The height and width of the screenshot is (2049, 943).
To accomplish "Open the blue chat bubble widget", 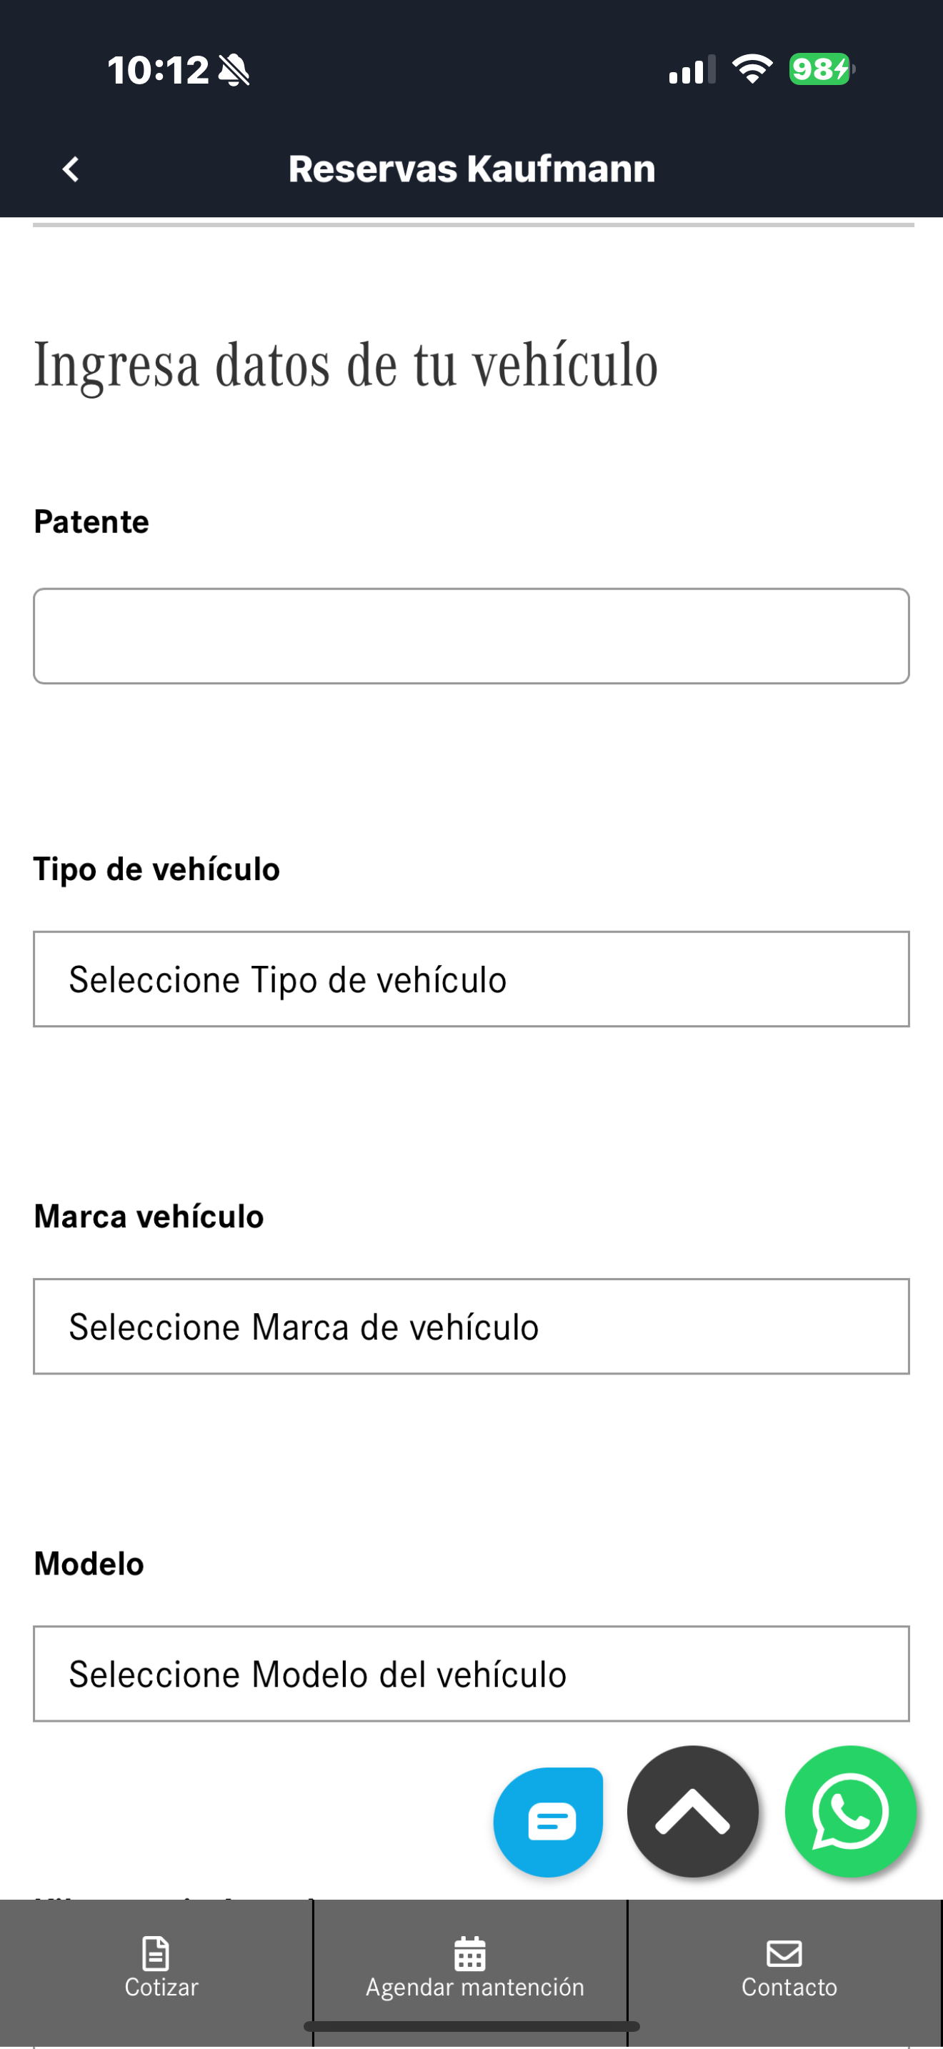I will coord(548,1822).
